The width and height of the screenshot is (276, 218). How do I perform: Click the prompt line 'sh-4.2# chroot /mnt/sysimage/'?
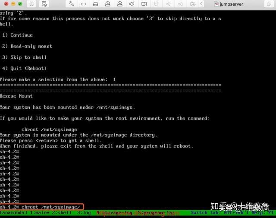pos(40,207)
